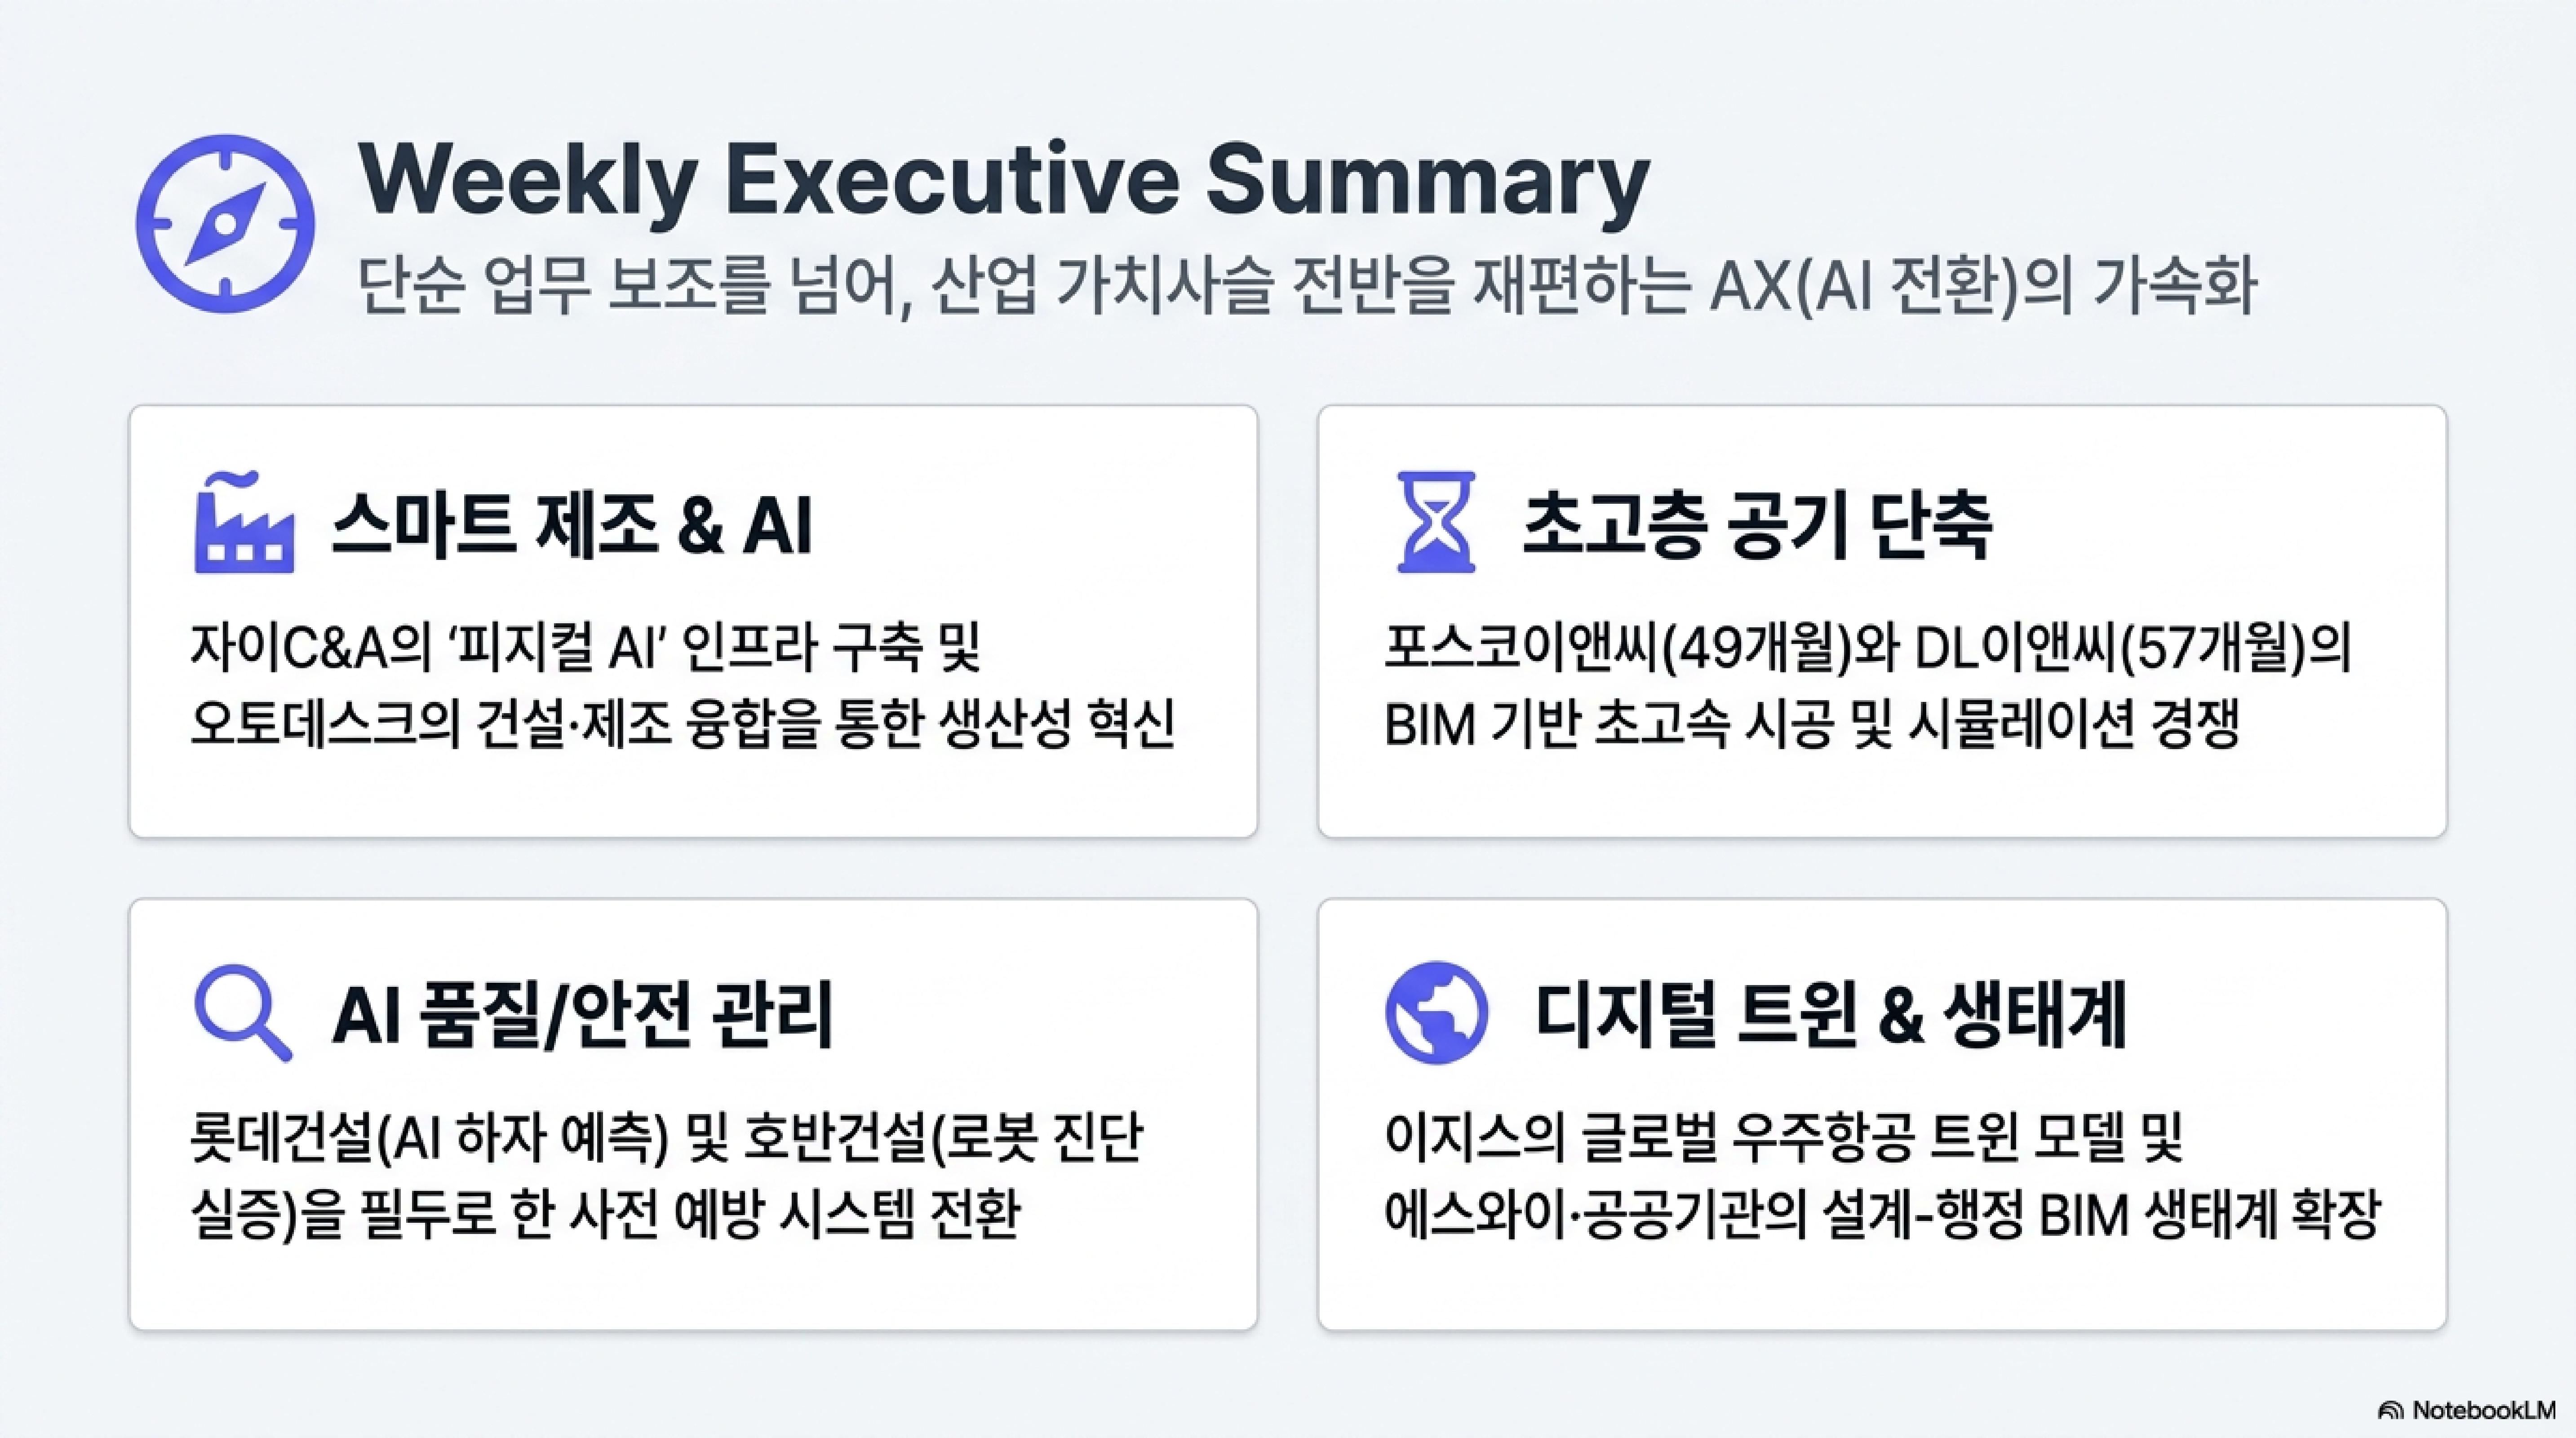Image resolution: width=2576 pixels, height=1438 pixels.
Task: Click the 오토데스크의 건설·제조 융합 text line
Action: click(683, 724)
